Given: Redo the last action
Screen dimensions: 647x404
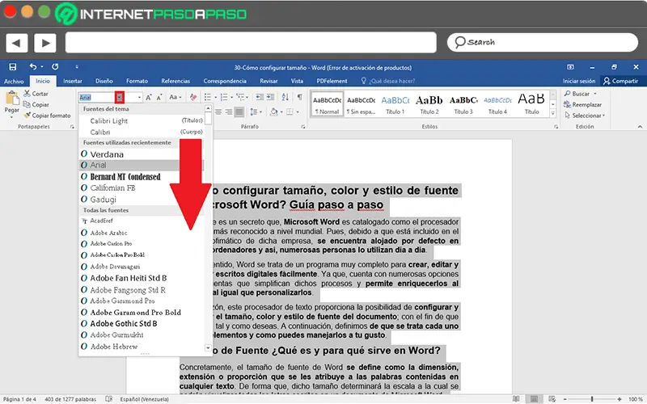Looking at the screenshot, I should point(55,67).
